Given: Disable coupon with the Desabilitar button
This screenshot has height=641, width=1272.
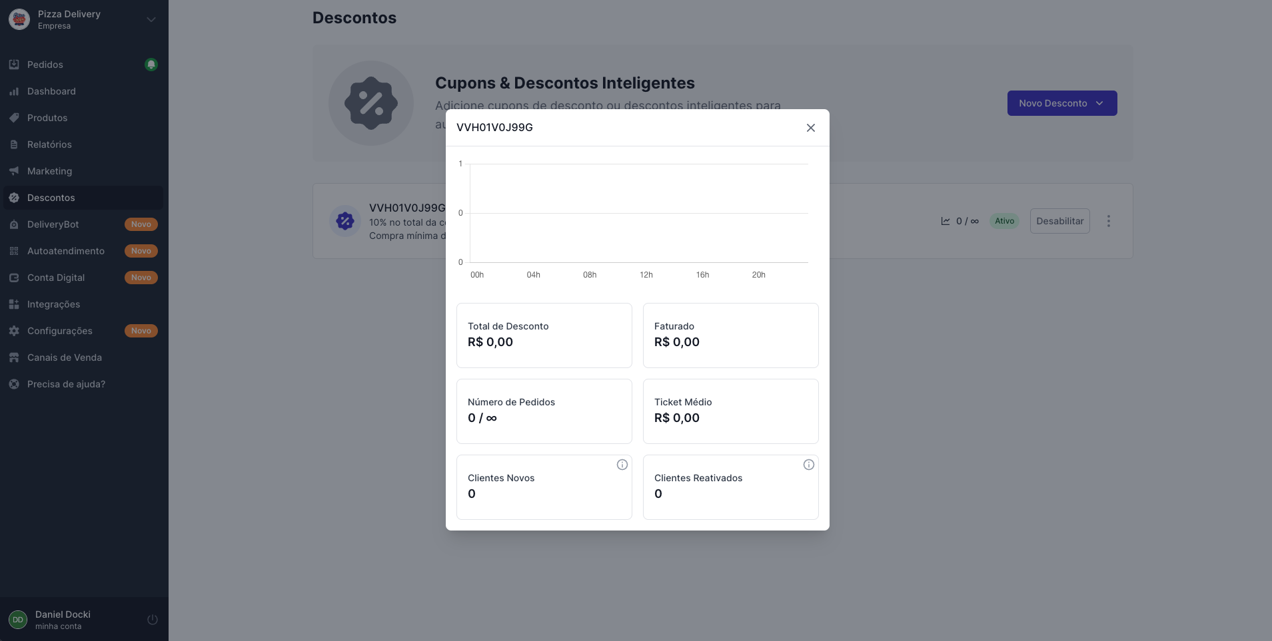Looking at the screenshot, I should [x=1060, y=221].
